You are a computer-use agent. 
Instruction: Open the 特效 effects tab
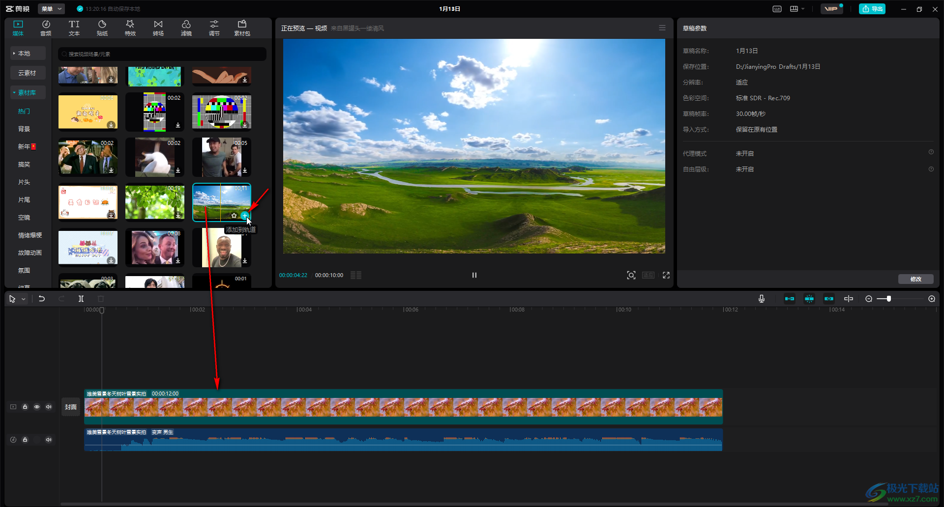pyautogui.click(x=130, y=28)
